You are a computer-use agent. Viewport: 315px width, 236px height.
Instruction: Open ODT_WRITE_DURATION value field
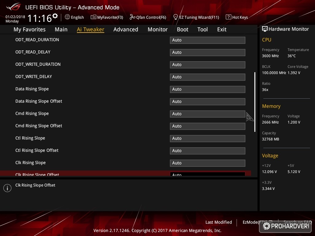tap(208, 65)
